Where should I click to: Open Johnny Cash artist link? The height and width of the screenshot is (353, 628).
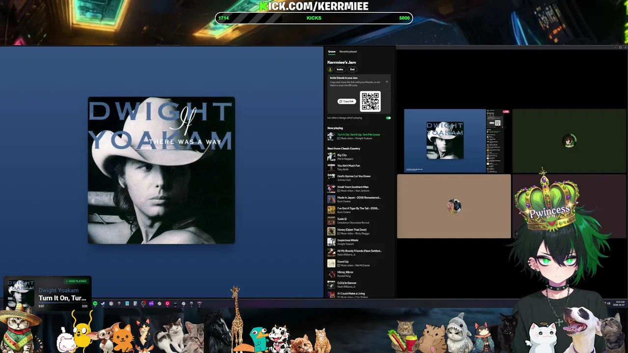click(x=344, y=180)
